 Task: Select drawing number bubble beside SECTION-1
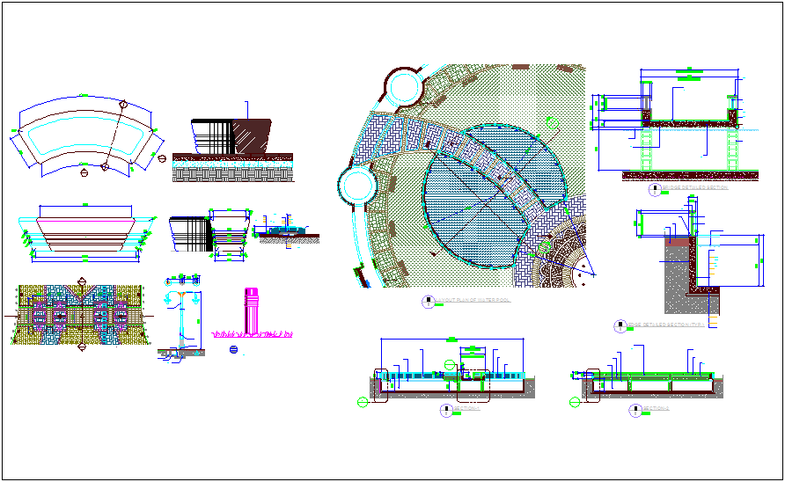(x=446, y=411)
